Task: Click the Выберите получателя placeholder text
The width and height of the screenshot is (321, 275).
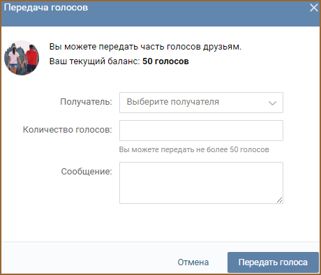Action: [x=173, y=102]
